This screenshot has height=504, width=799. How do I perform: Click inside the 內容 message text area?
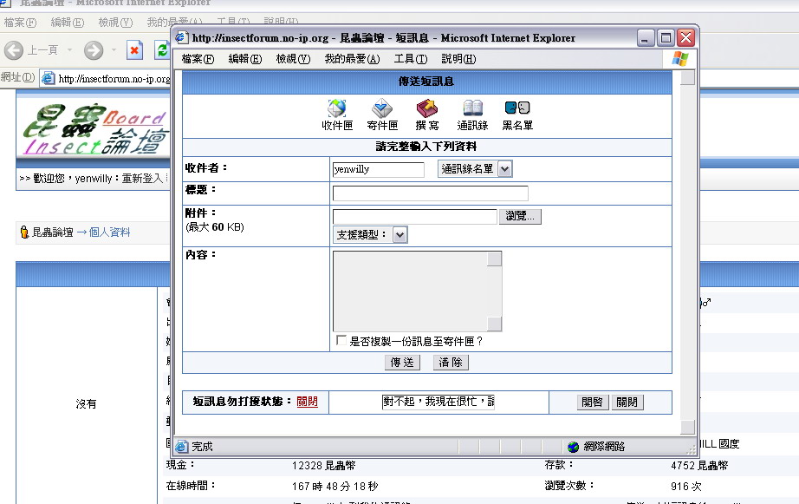[x=409, y=291]
